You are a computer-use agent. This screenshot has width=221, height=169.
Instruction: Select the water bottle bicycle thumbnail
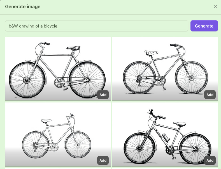point(165,135)
